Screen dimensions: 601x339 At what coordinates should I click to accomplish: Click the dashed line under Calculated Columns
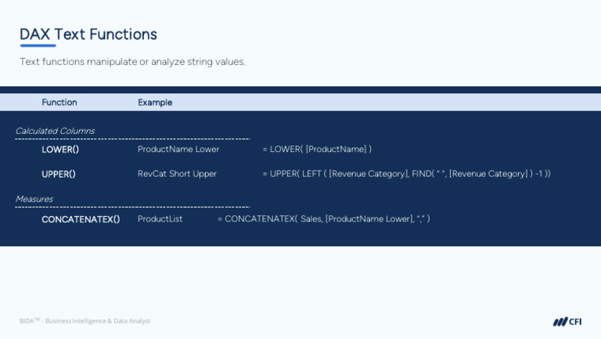tap(132, 139)
